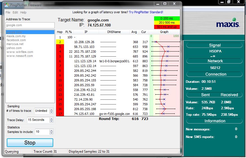Image resolution: width=246 pixels, height=158 pixels.
Task: Click the Signal header in Maxis window
Action: pyautogui.click(x=215, y=45)
